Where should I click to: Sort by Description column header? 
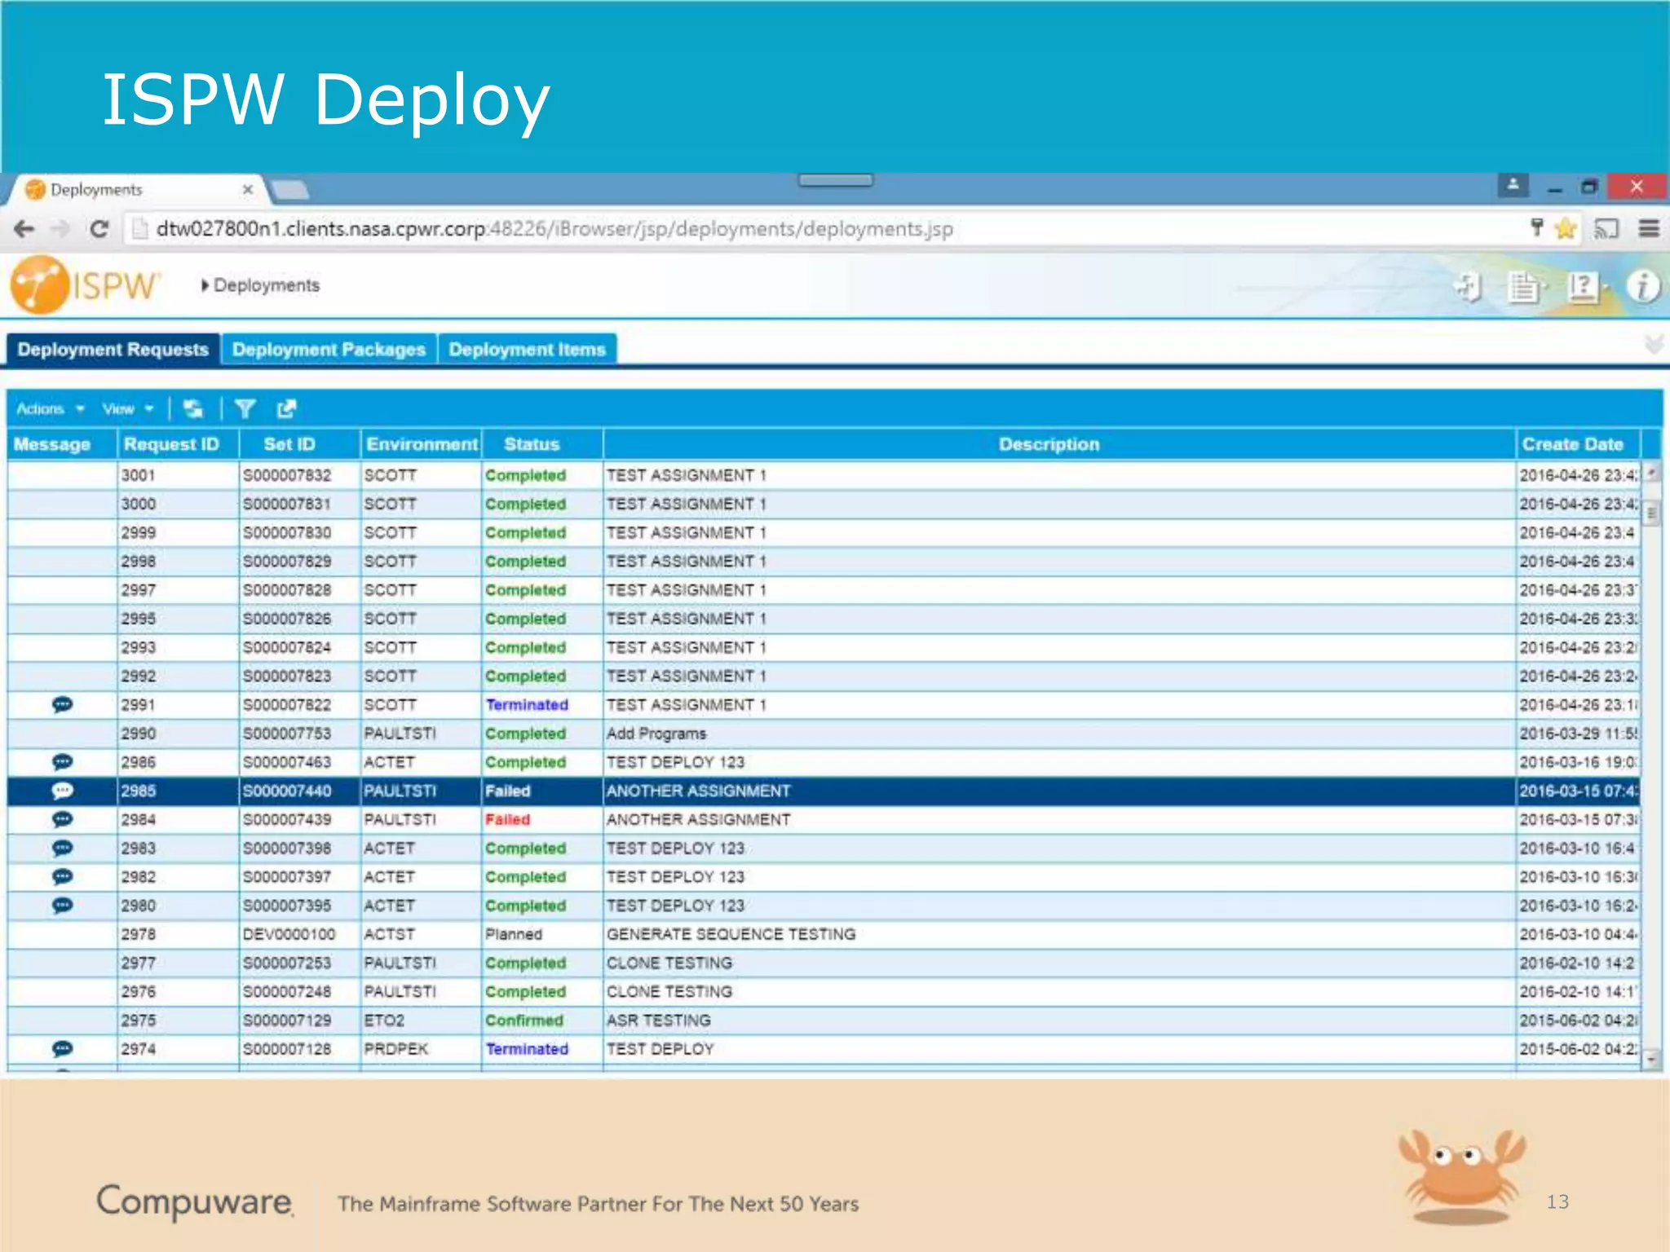click(1059, 444)
